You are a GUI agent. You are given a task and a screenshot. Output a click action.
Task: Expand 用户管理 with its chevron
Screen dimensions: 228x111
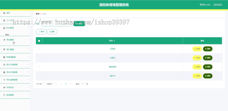coord(29,49)
